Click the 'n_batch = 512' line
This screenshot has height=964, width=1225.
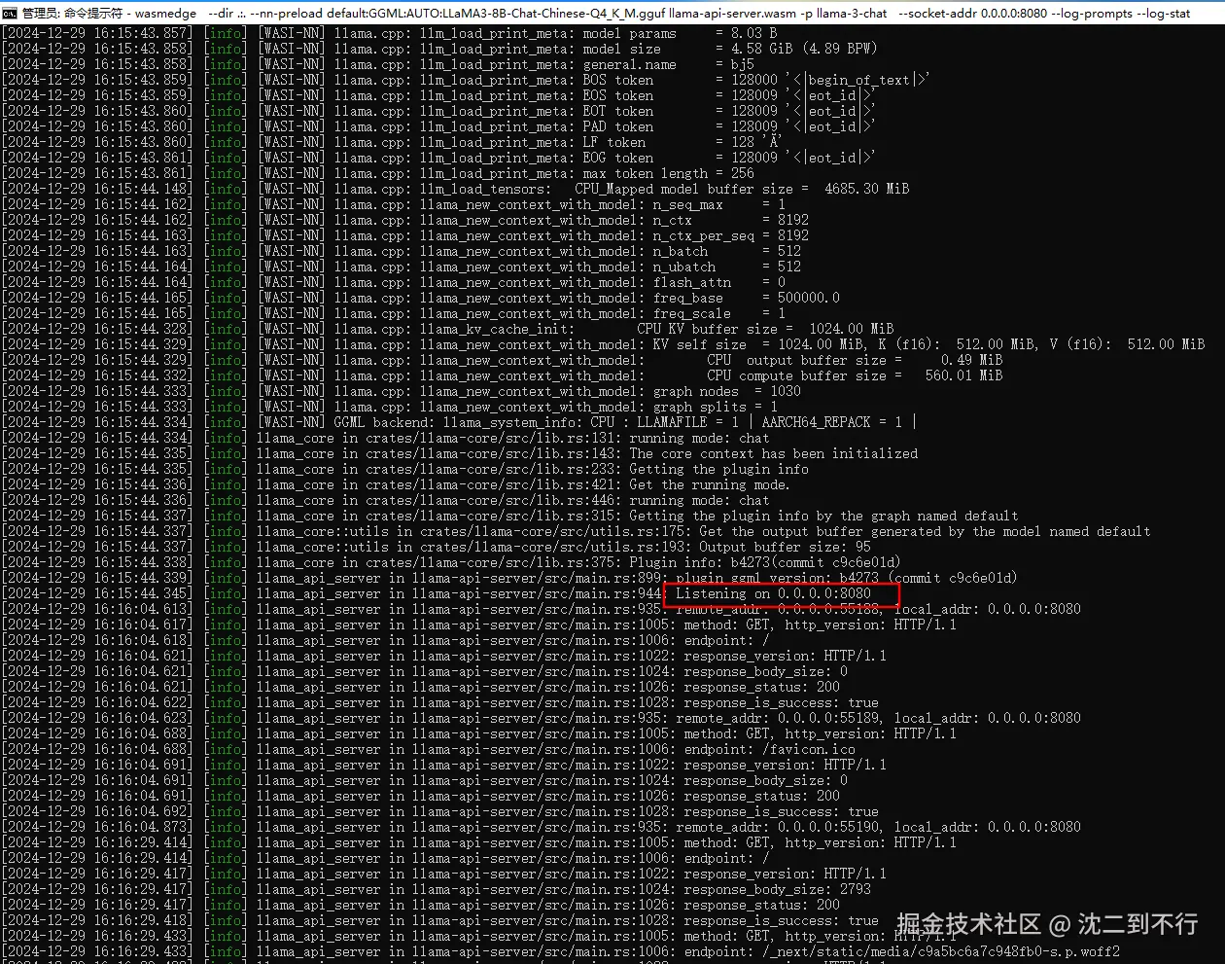click(x=402, y=251)
